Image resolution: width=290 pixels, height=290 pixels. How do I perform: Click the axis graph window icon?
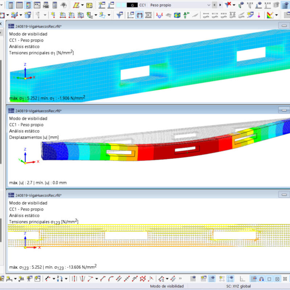130,15
